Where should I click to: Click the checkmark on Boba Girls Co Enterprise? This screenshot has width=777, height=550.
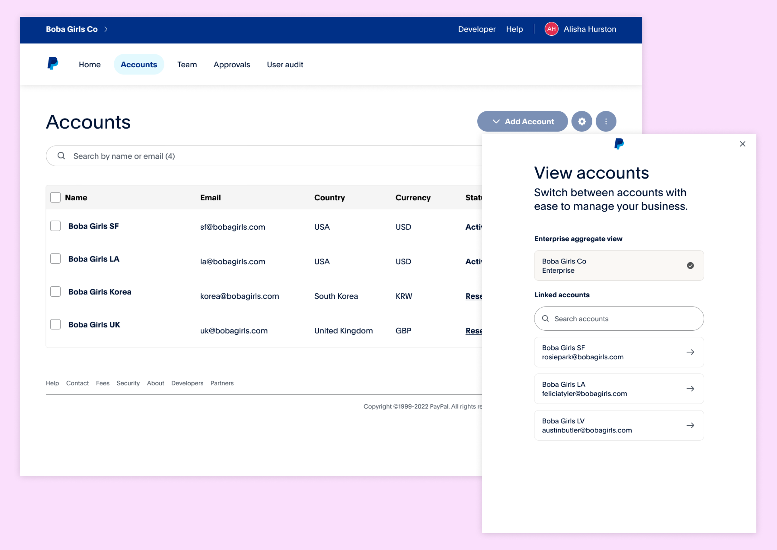tap(690, 266)
